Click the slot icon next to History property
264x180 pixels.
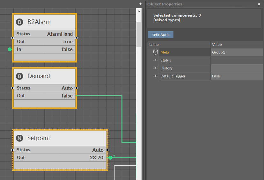pyautogui.click(x=156, y=68)
